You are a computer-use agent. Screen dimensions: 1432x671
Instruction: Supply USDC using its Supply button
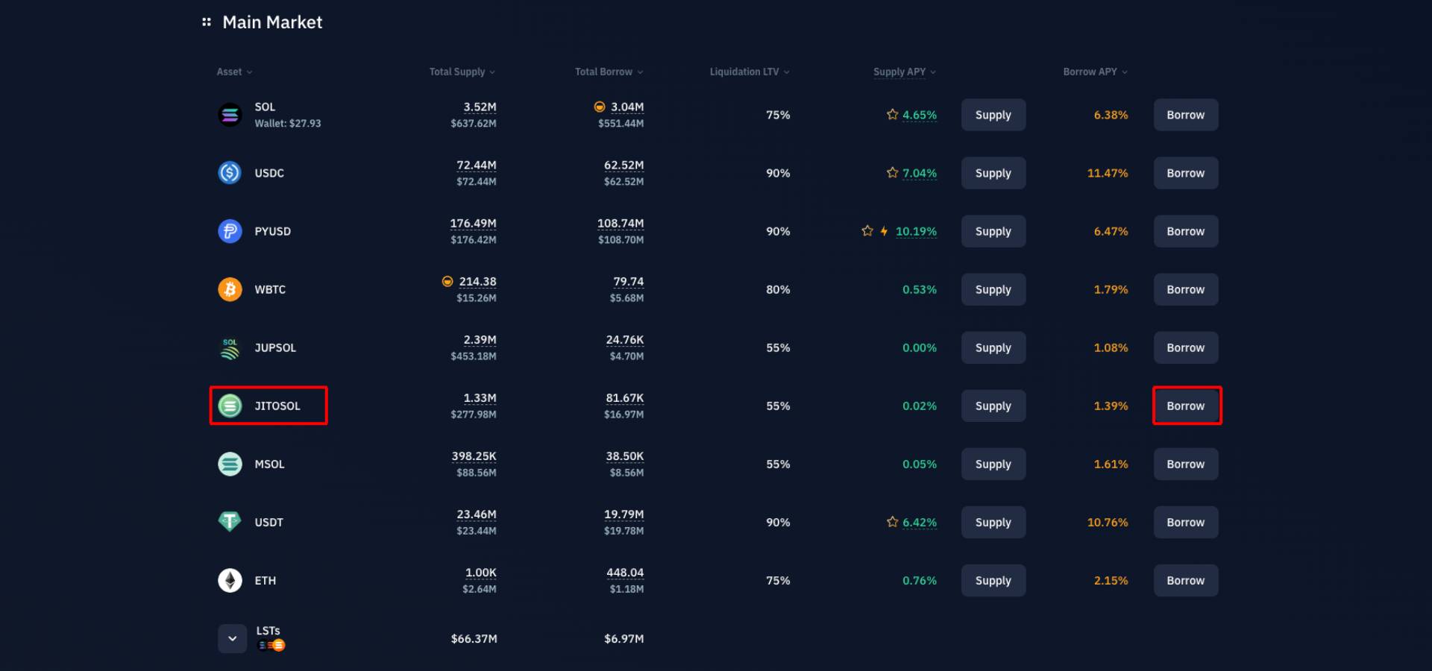click(993, 173)
